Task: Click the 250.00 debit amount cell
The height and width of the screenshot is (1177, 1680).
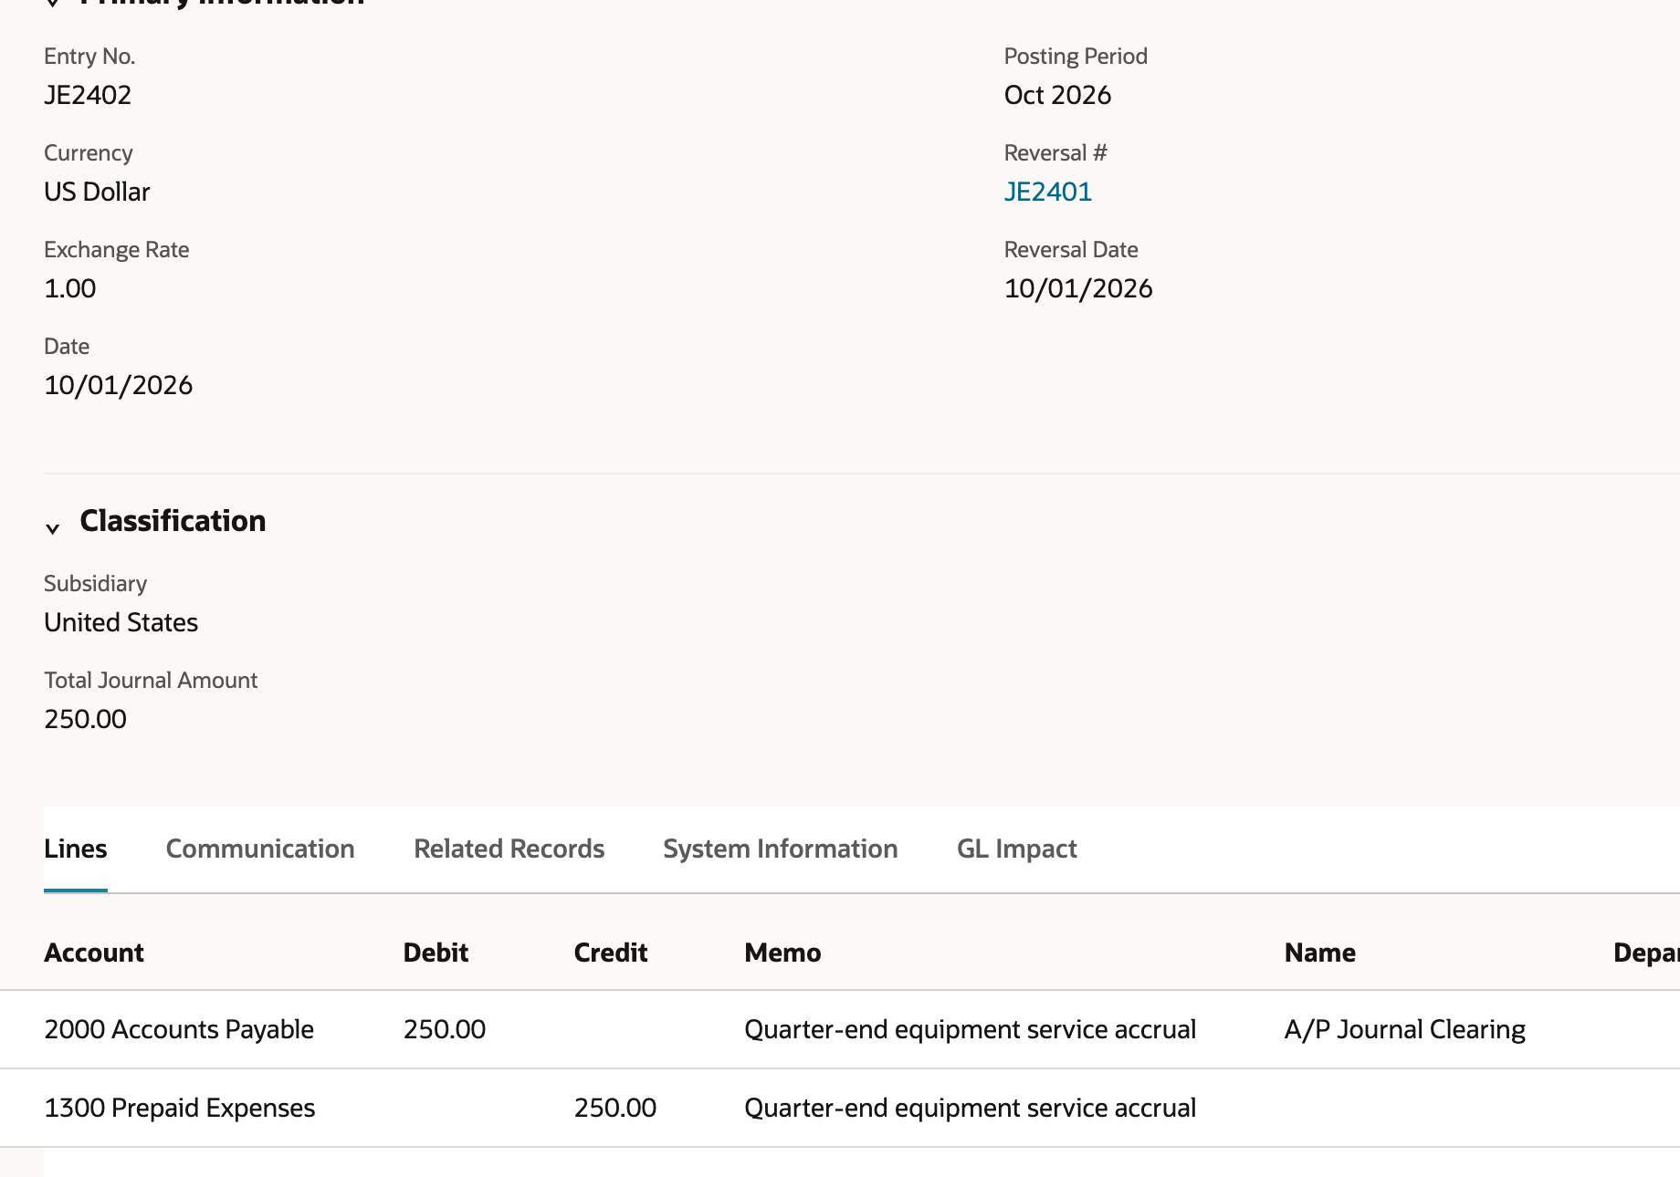Action: [445, 1029]
